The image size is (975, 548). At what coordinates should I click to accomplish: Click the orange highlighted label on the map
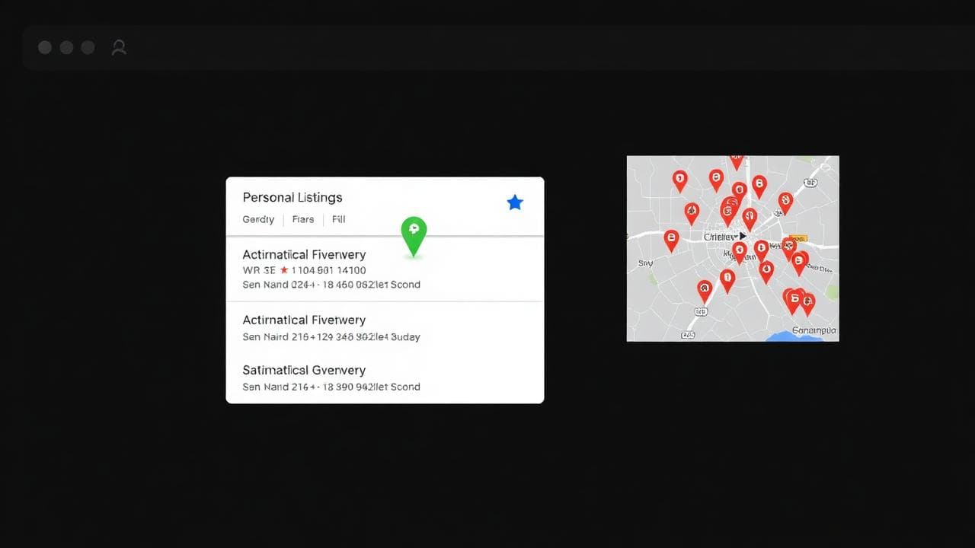pos(798,238)
